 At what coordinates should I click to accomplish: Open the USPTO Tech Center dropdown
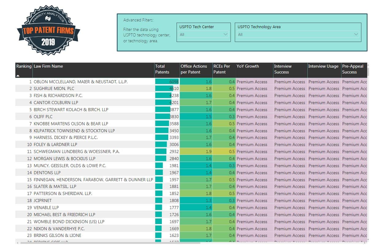204,35
